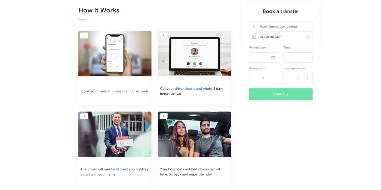Expand the Time dropdown
The width and height of the screenshot is (381, 190).
(298, 58)
